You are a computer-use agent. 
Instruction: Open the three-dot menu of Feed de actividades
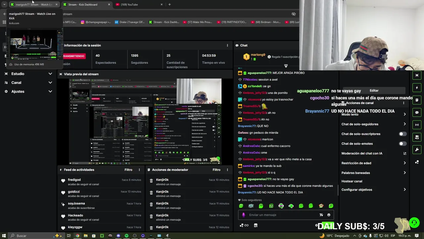[x=139, y=170]
